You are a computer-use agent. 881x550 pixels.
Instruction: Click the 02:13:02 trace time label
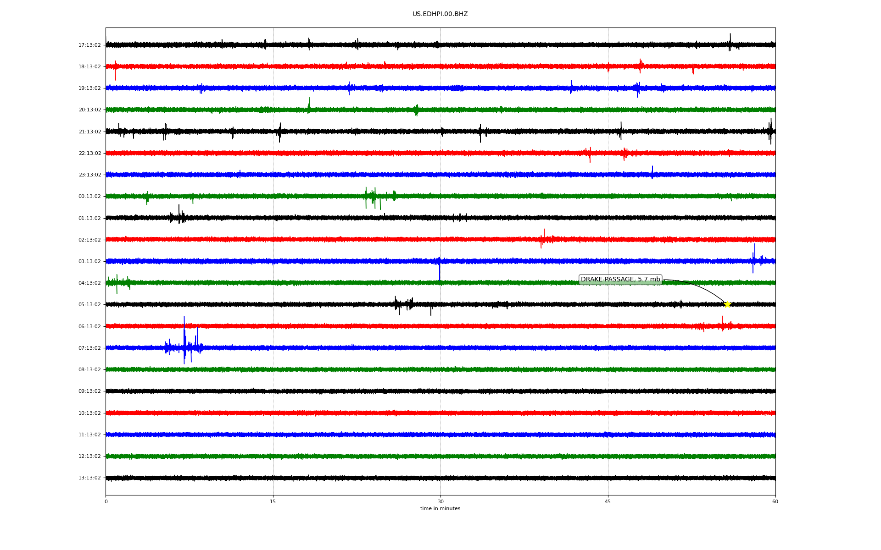89,240
